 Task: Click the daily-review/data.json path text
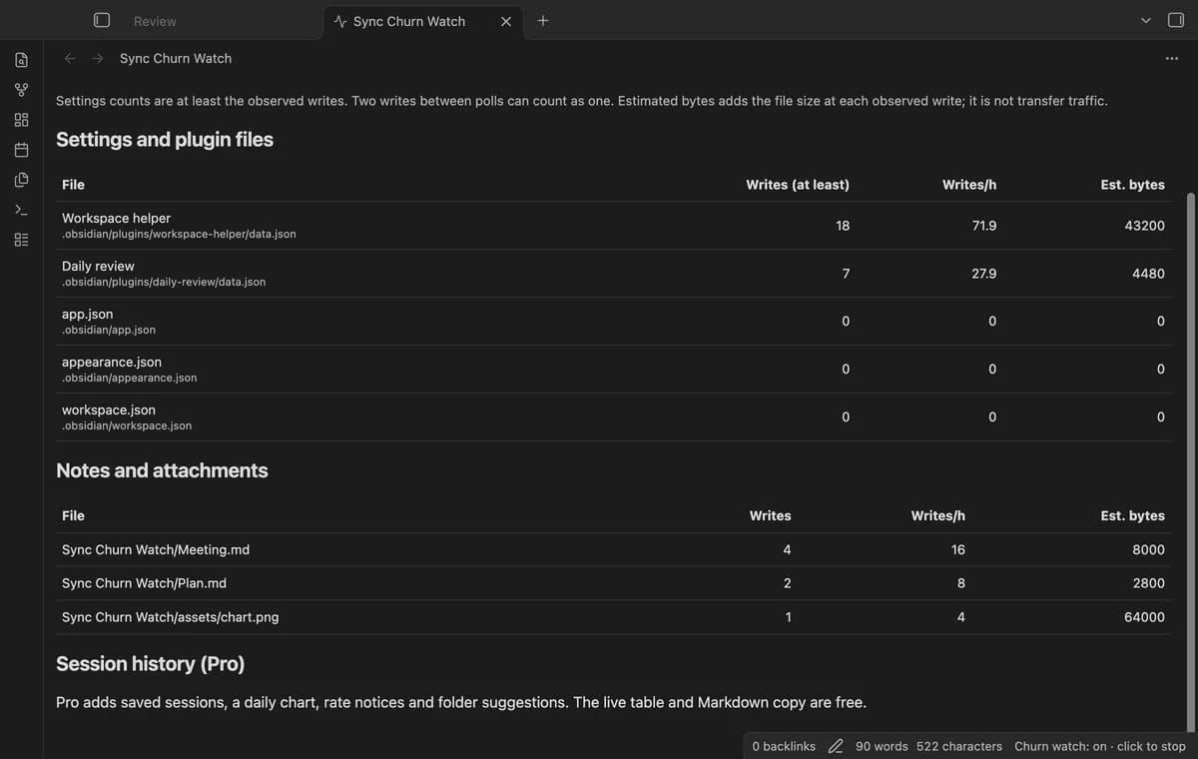coord(164,282)
